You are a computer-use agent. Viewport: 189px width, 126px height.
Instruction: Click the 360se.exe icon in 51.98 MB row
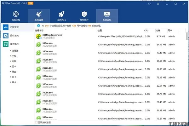click(38, 111)
